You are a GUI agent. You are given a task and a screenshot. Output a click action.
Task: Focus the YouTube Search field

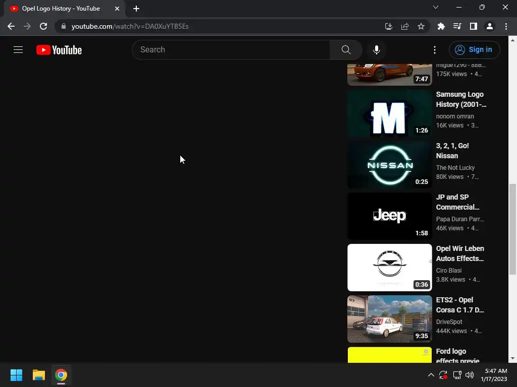[x=231, y=50]
